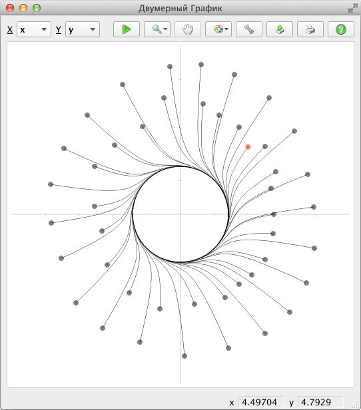This screenshot has width=361, height=410.
Task: Open the dropdown arrow beside the palette
Action: point(226,29)
